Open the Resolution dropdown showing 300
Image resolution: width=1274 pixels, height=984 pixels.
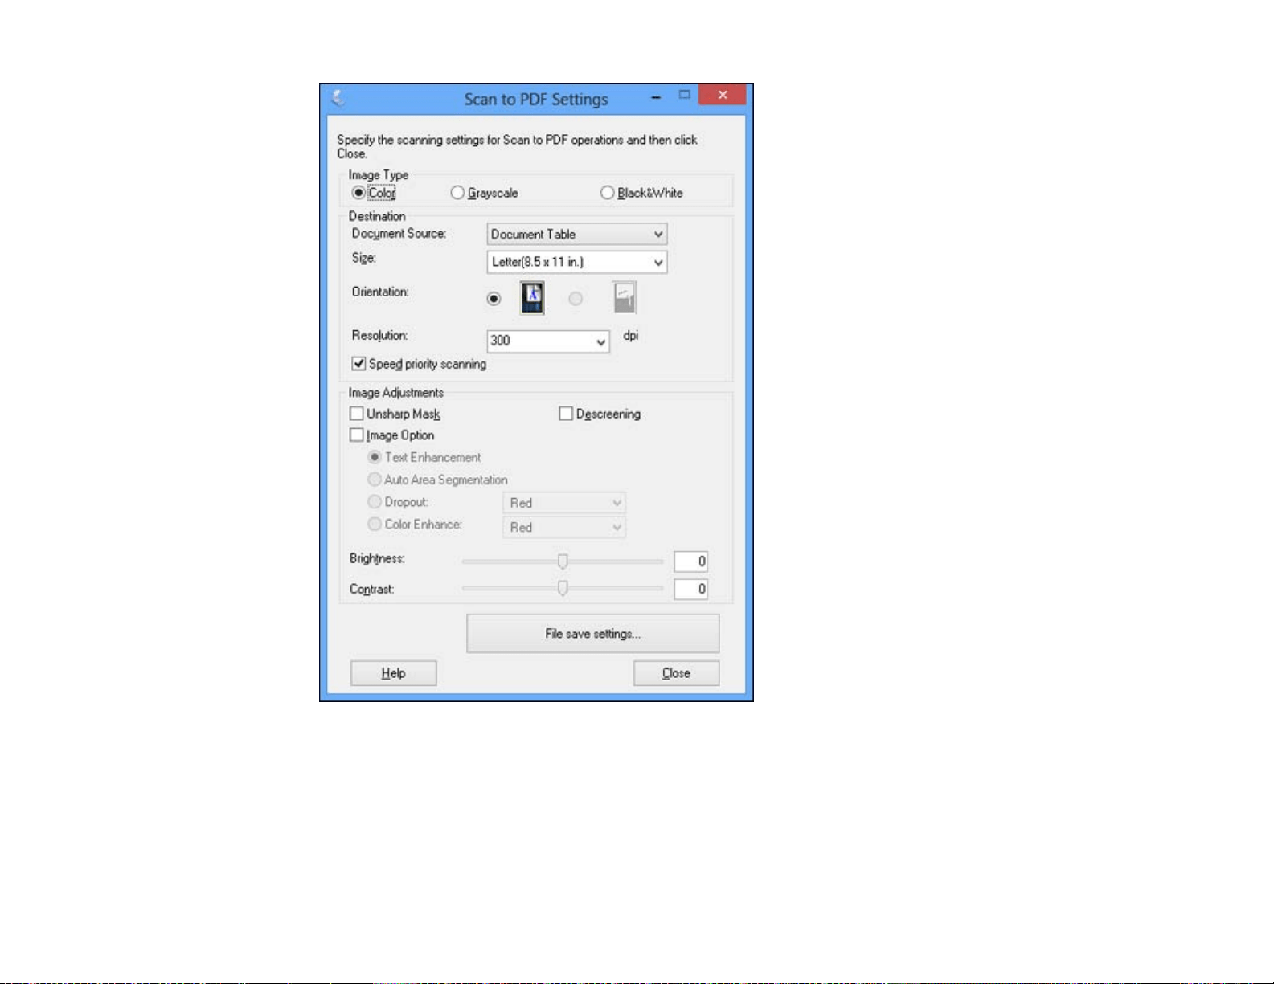point(548,341)
